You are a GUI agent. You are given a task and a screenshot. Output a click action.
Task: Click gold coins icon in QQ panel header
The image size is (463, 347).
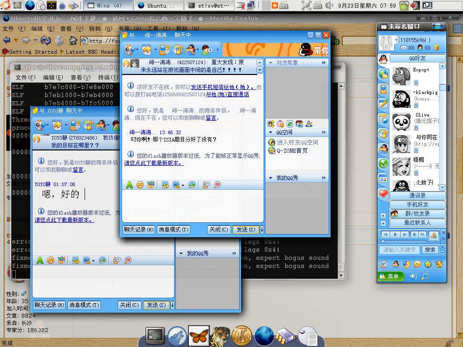click(x=436, y=47)
